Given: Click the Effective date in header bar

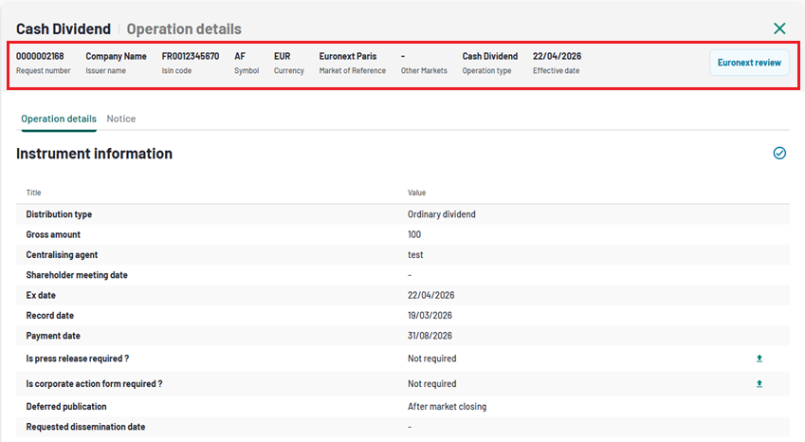Looking at the screenshot, I should 557,56.
